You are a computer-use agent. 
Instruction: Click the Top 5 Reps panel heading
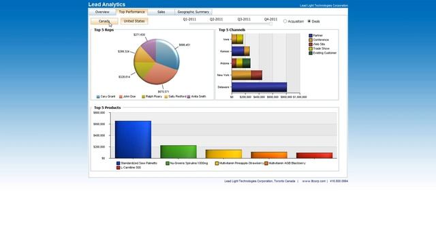click(x=104, y=30)
